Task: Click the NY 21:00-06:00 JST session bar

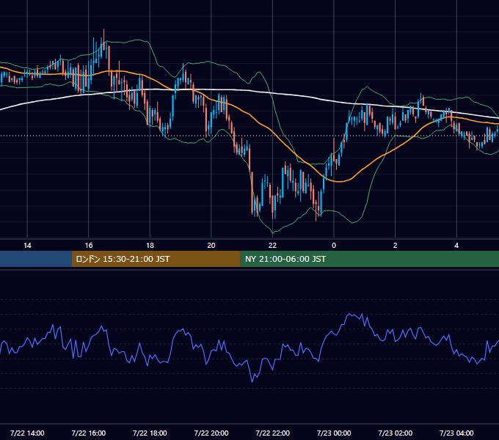Action: (369, 259)
